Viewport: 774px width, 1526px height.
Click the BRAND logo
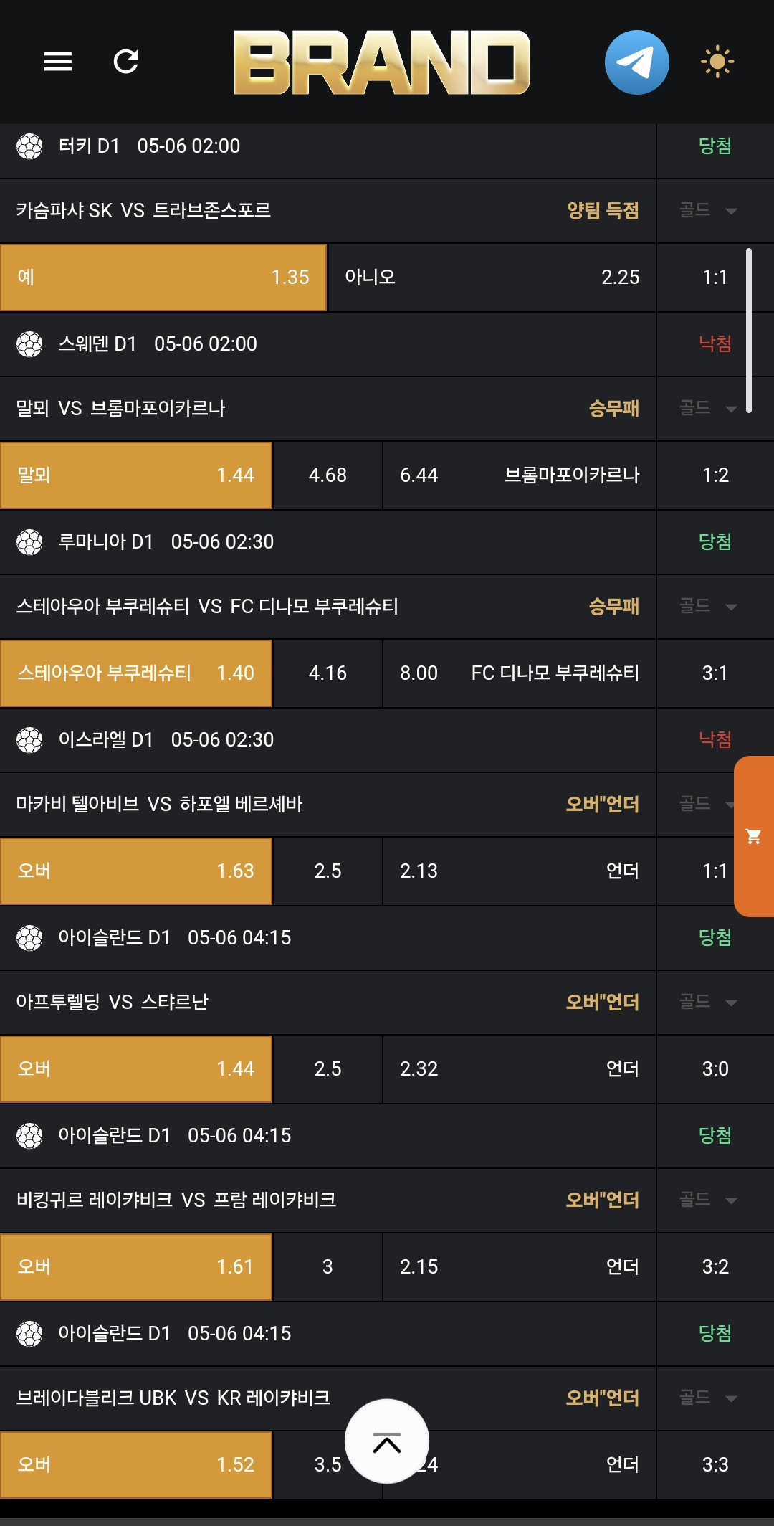click(381, 62)
